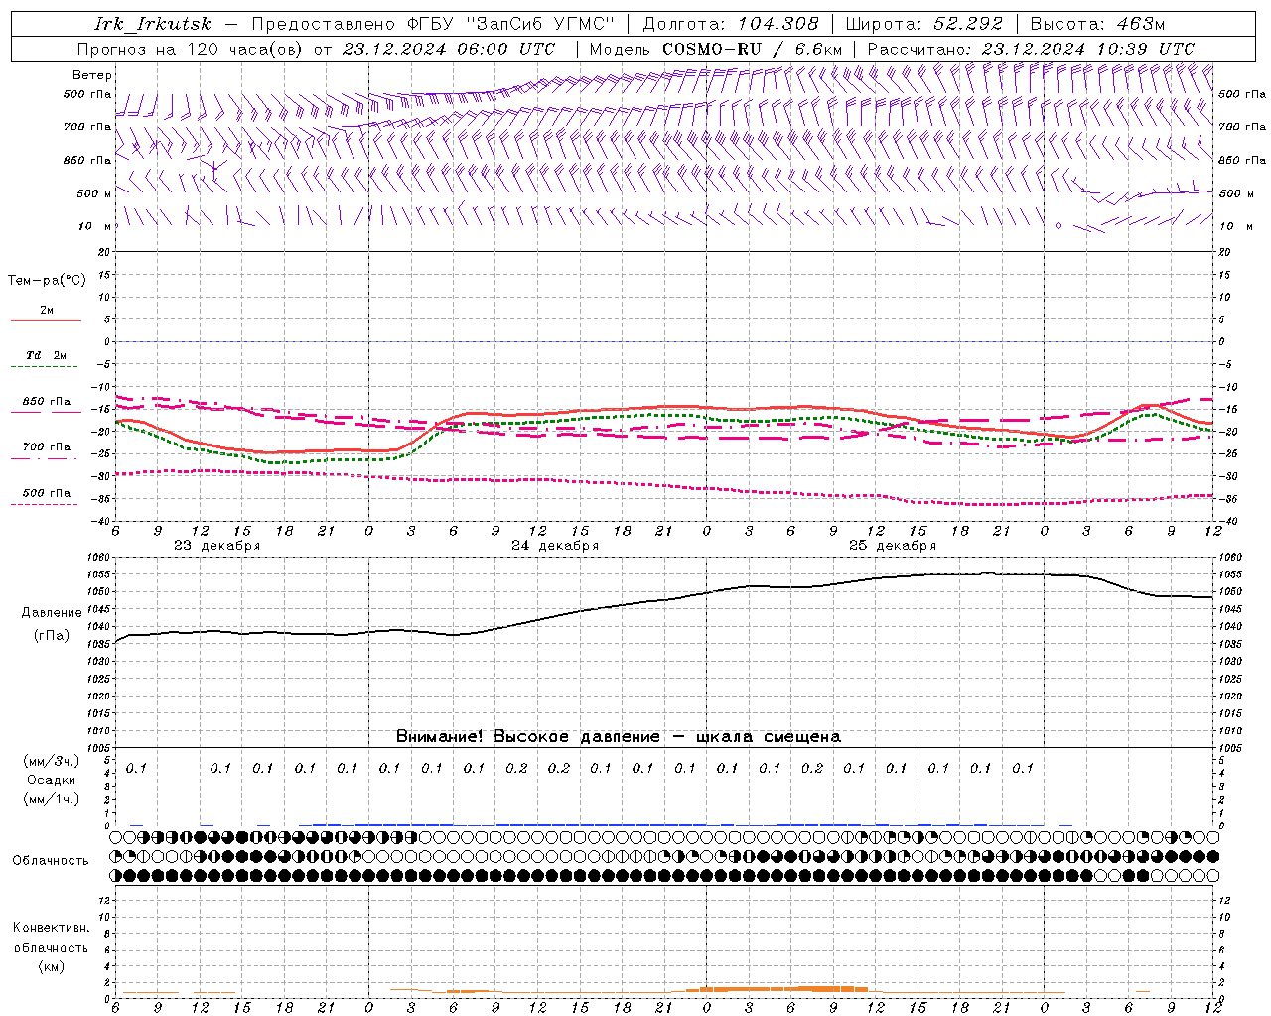Click the elevation text "Высота: 463м"
This screenshot has width=1271, height=1016.
click(1097, 24)
